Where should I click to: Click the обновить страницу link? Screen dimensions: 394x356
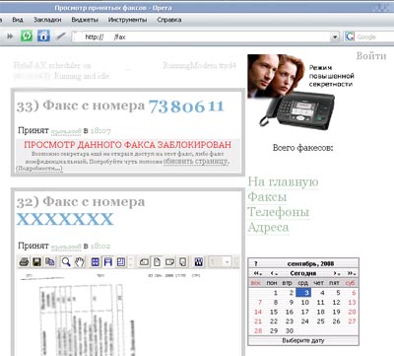[x=196, y=161]
